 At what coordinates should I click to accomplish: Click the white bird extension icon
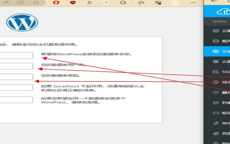(x=106, y=3)
